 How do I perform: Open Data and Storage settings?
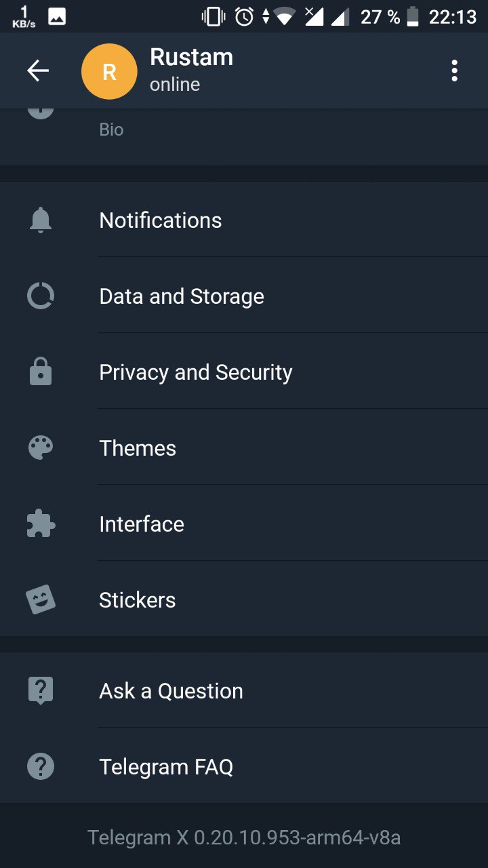pos(182,296)
